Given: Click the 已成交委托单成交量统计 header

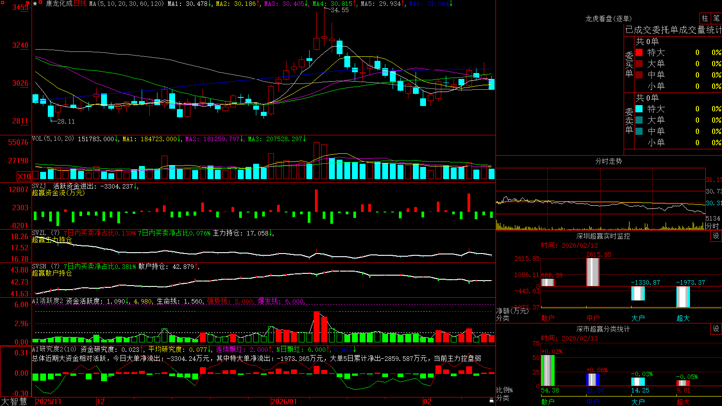Looking at the screenshot, I should pos(673,30).
